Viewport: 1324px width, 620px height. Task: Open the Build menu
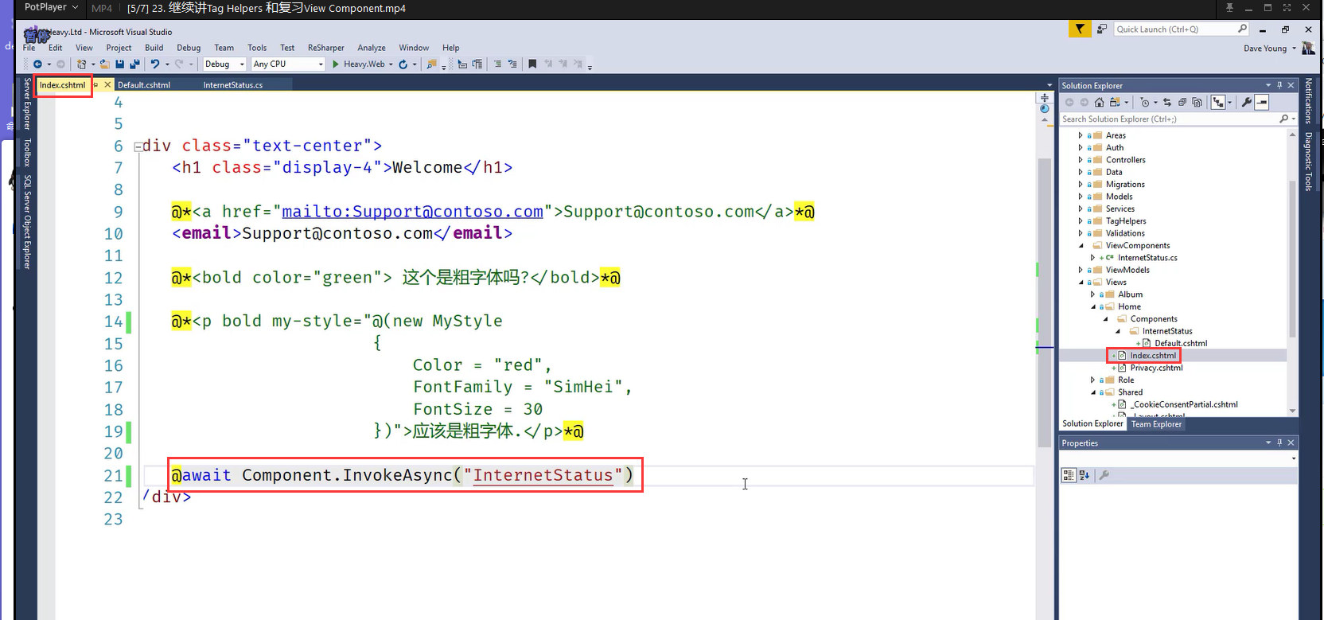[154, 48]
